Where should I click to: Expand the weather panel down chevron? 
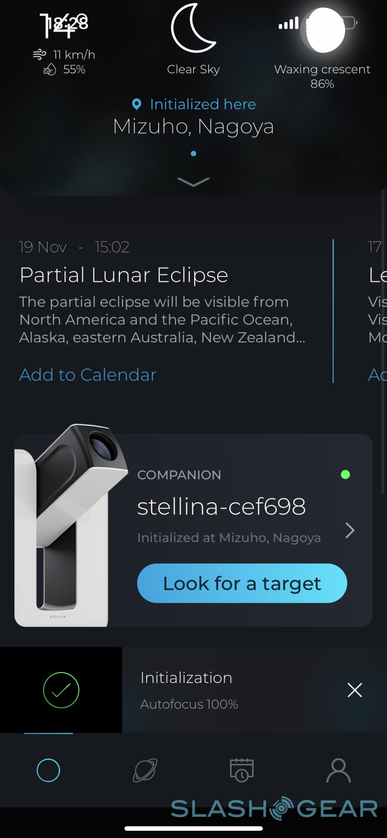pyautogui.click(x=193, y=182)
